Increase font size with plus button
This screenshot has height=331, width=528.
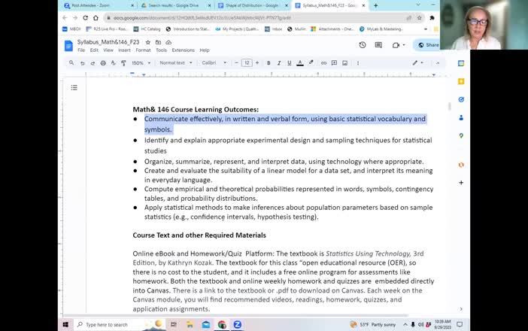(257, 63)
